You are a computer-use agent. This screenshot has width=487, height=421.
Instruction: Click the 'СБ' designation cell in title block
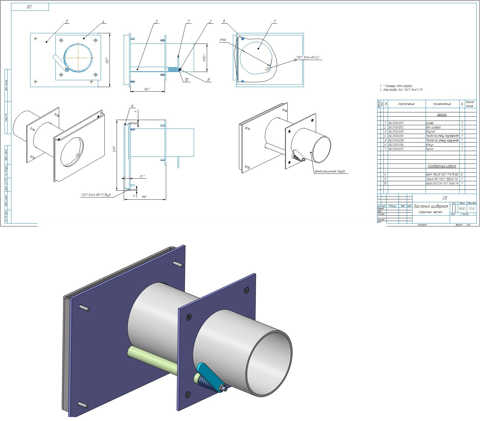[x=445, y=198]
